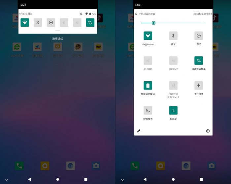Tap the 智能省电模式 battery icon tile
231x184 pixels.
click(148, 86)
